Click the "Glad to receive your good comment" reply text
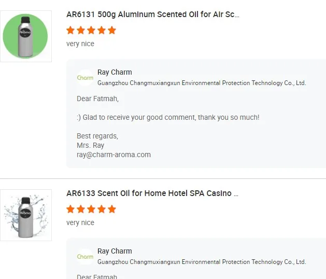This screenshot has width=326, height=279. click(x=168, y=117)
